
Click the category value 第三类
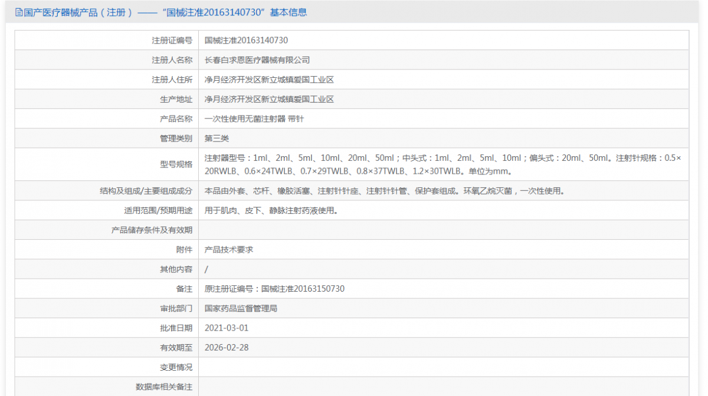[x=217, y=138]
